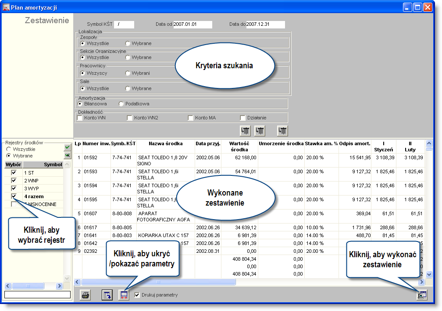
Task: Click the SEAT TOLEDO 1,8 20V SIGNO cell
Action: (165, 160)
